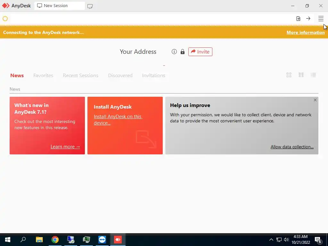This screenshot has width=328, height=246.
Task: Switch to list view
Action: point(313,75)
